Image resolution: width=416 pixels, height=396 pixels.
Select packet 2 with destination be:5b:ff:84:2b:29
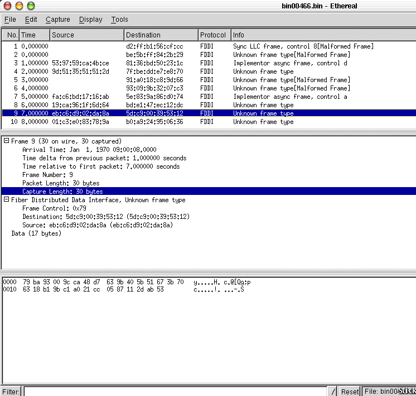click(x=209, y=55)
